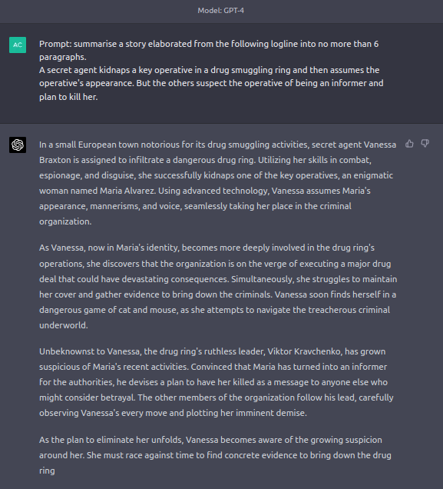
Task: Click the ChatGPT logo avatar
Action: tap(18, 145)
